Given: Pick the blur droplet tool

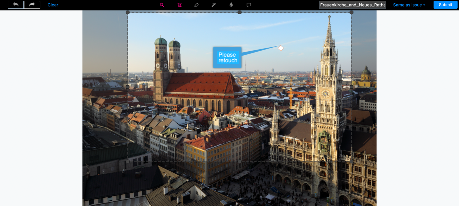Looking at the screenshot, I should 231,5.
